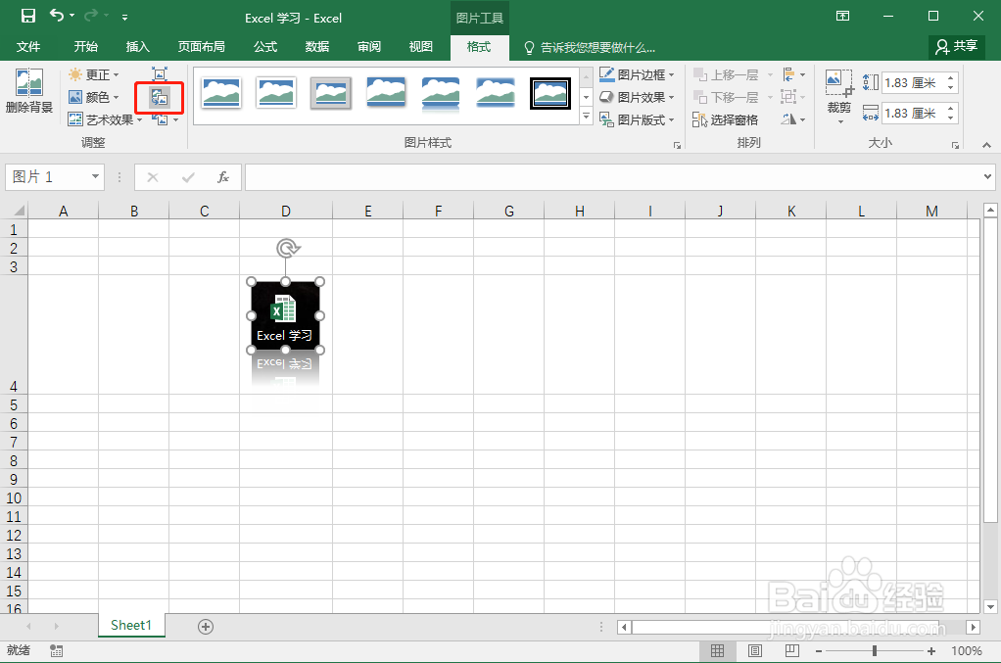Viewport: 1001px width, 663px height.
Task: Click the shape width input field
Action: [x=912, y=113]
